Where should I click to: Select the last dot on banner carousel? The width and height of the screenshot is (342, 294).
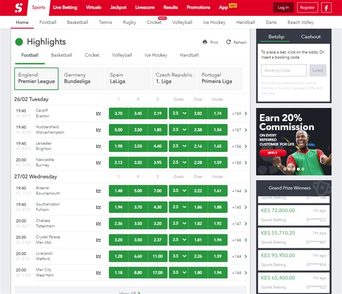pos(303,169)
